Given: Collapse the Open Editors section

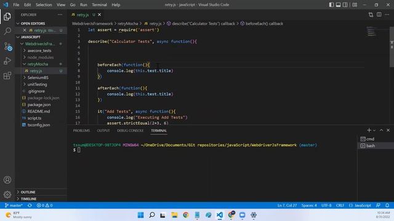Looking at the screenshot, I should coord(41,23).
